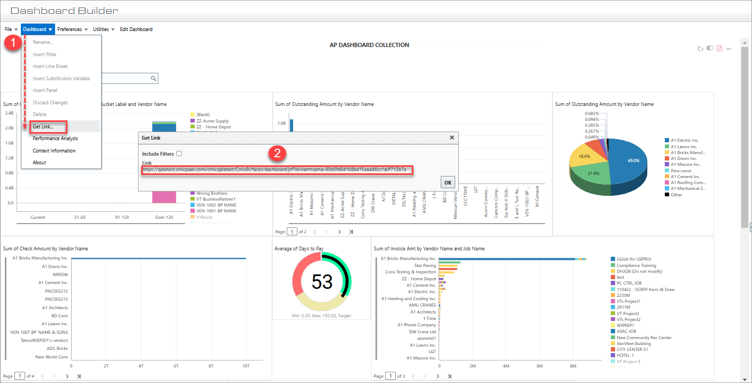Image resolution: width=752 pixels, height=383 pixels.
Task: Click the search magnifying glass icon
Action: pos(154,78)
